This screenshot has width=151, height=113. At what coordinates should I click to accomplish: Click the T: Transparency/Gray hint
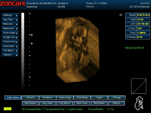(53, 109)
